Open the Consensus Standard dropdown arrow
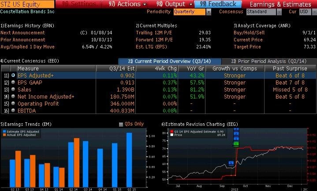The height and width of the screenshot is (191, 317). pyautogui.click(x=279, y=12)
